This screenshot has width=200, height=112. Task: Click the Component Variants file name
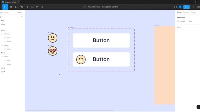tap(110, 7)
